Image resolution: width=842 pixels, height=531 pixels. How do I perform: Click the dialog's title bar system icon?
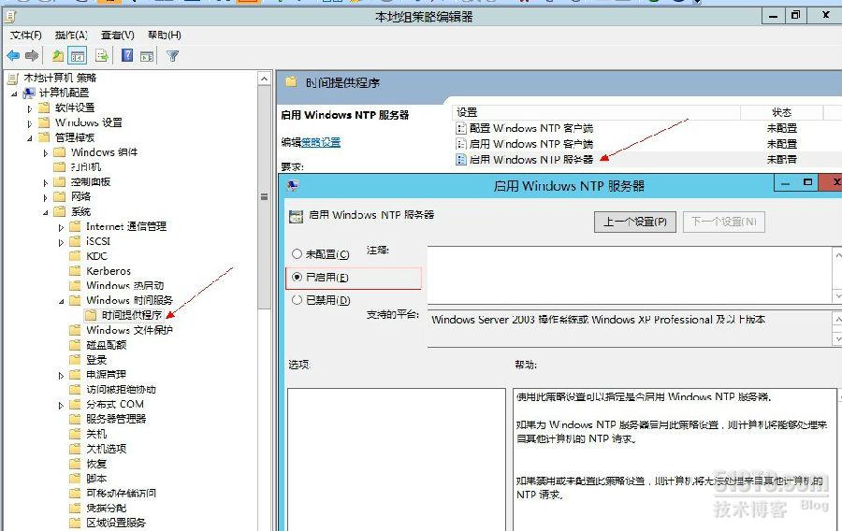coord(293,186)
